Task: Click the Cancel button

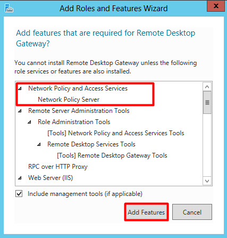Action: click(x=192, y=212)
